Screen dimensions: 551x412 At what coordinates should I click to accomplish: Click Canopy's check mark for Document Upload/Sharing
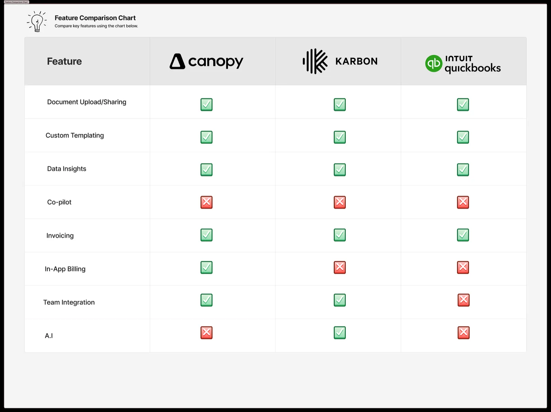point(207,105)
